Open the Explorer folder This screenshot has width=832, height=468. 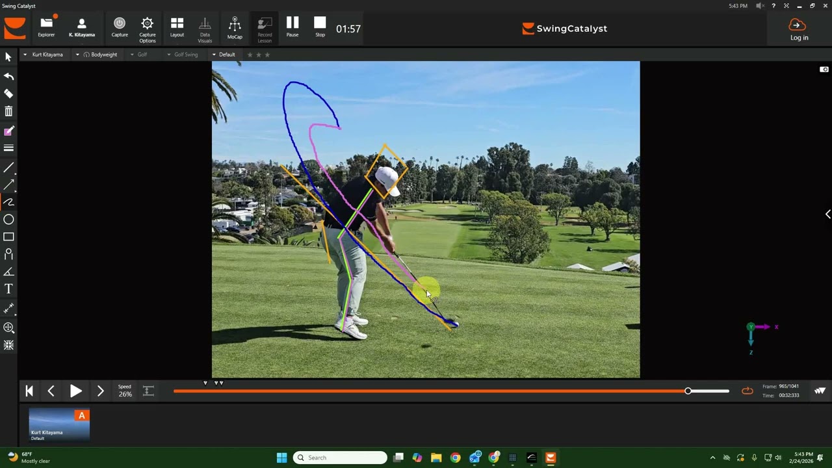tap(46, 27)
